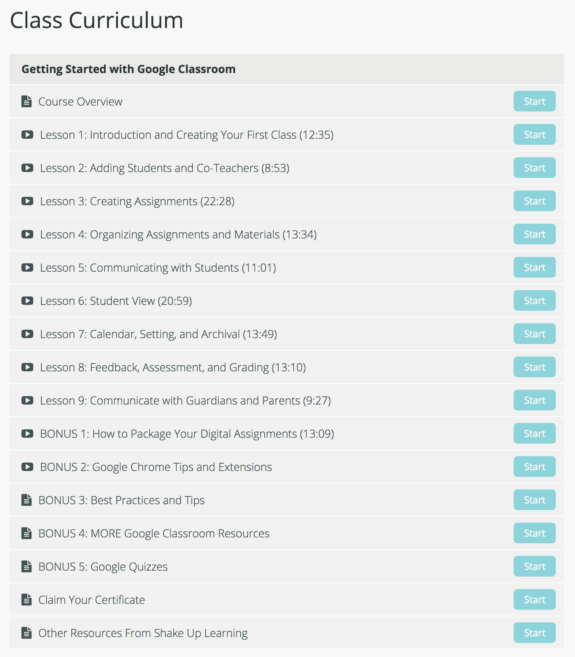575x657 pixels.
Task: Start Other Resources From Shake Up Learning
Action: tap(534, 633)
